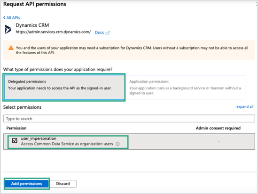
Task: Toggle the user_impersonation checkbox
Action: coord(15,140)
